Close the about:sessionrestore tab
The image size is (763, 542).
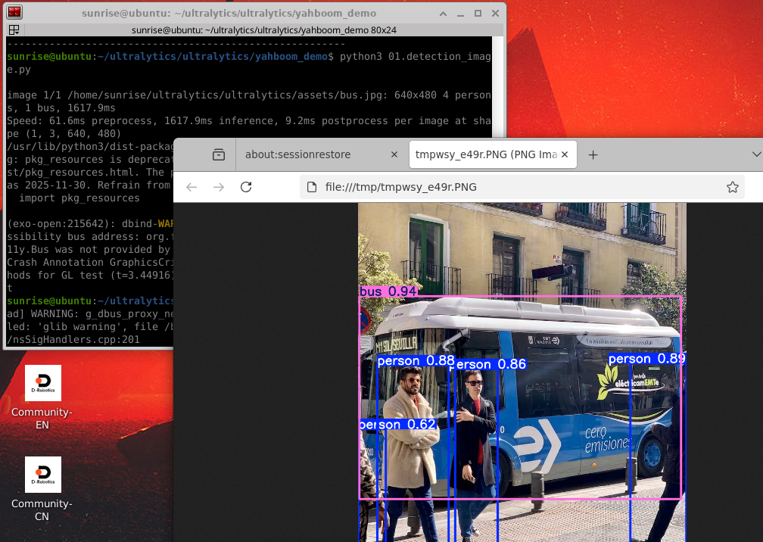coord(394,154)
